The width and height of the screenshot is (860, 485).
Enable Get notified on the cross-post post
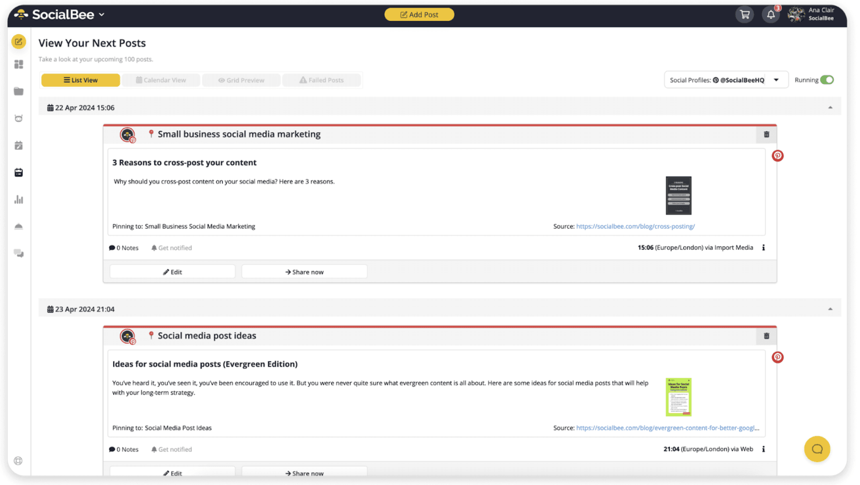[171, 247]
